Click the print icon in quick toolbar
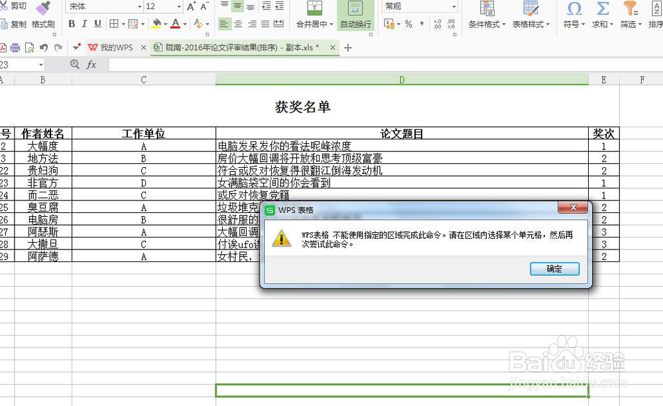 [x=15, y=48]
